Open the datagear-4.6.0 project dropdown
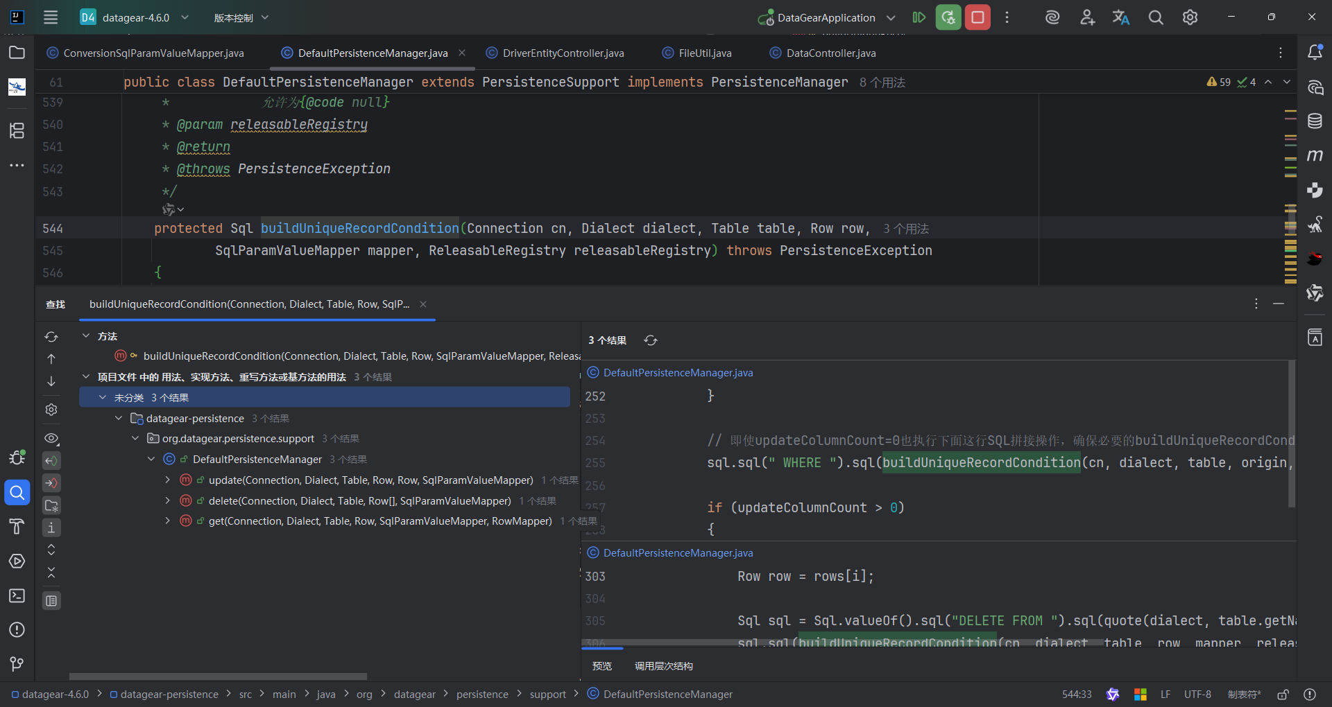This screenshot has width=1332, height=707. 135,17
